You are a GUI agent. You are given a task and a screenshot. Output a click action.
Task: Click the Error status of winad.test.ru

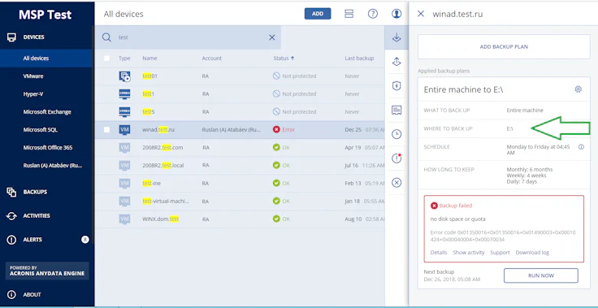(284, 130)
